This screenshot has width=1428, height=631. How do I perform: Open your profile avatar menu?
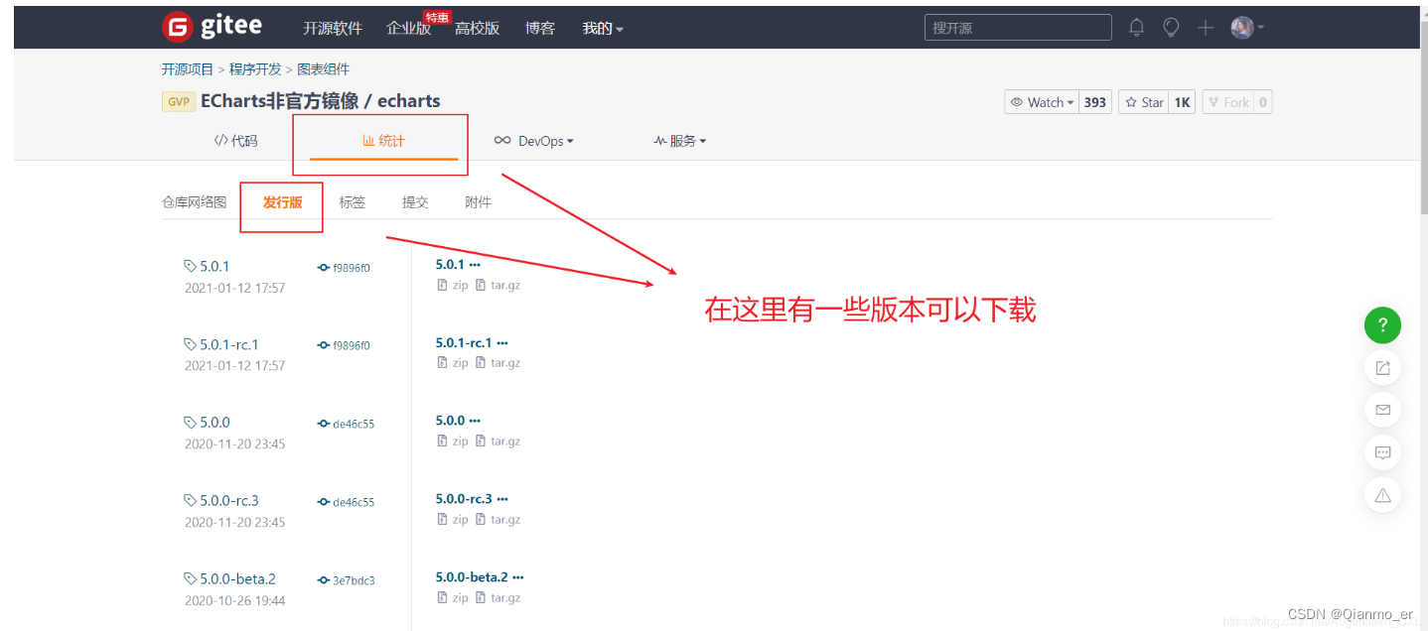point(1243,27)
